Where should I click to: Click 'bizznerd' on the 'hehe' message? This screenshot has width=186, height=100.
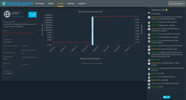pos(155,87)
